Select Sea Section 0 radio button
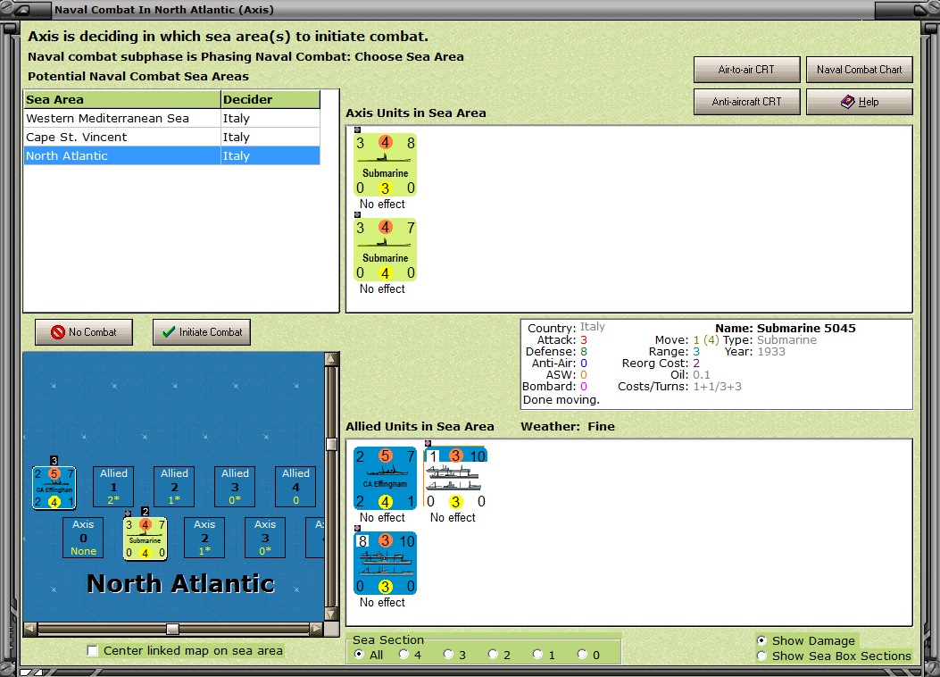 (x=581, y=654)
